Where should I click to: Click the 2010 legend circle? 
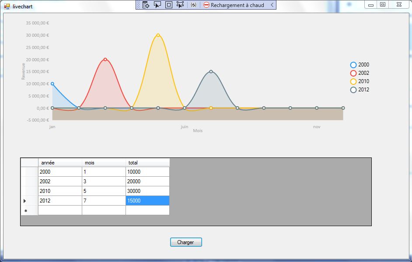[x=353, y=81]
